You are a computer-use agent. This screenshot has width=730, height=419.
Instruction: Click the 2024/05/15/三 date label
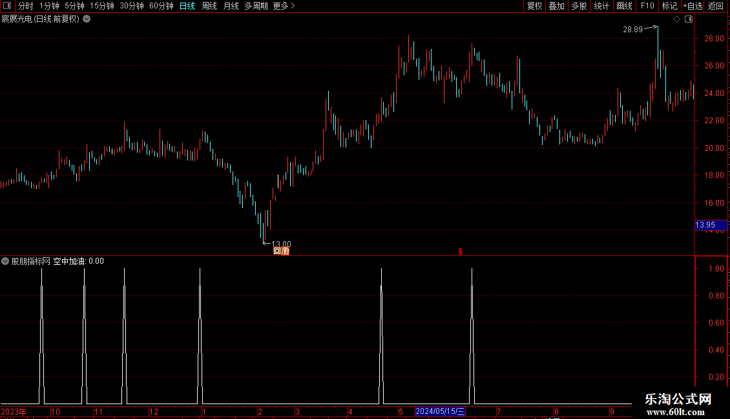coord(440,411)
